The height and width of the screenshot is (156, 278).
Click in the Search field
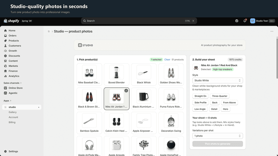[139, 21]
